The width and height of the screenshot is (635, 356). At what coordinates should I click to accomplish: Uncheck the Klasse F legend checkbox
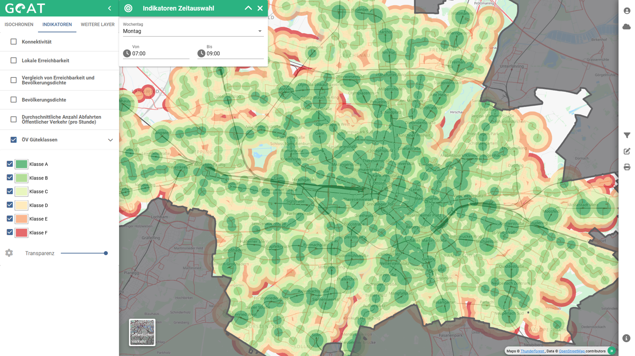(x=10, y=232)
